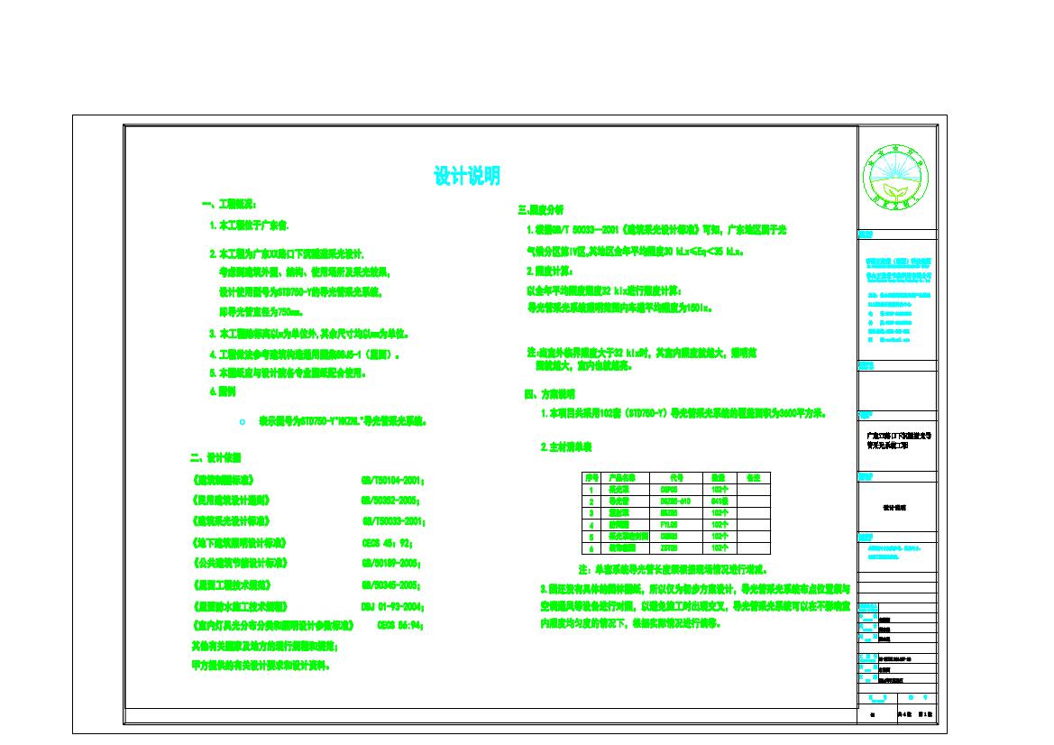The image size is (1054, 745).
Task: Select the 备注 column header cell
Action: (x=754, y=477)
